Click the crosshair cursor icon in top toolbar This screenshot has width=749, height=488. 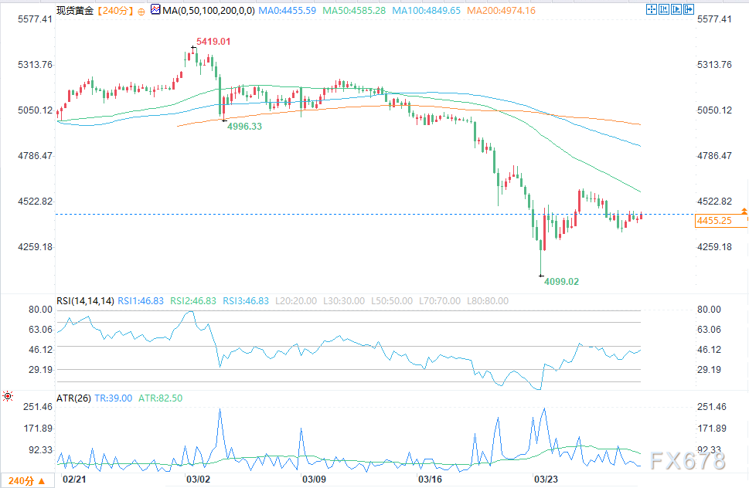(x=651, y=10)
